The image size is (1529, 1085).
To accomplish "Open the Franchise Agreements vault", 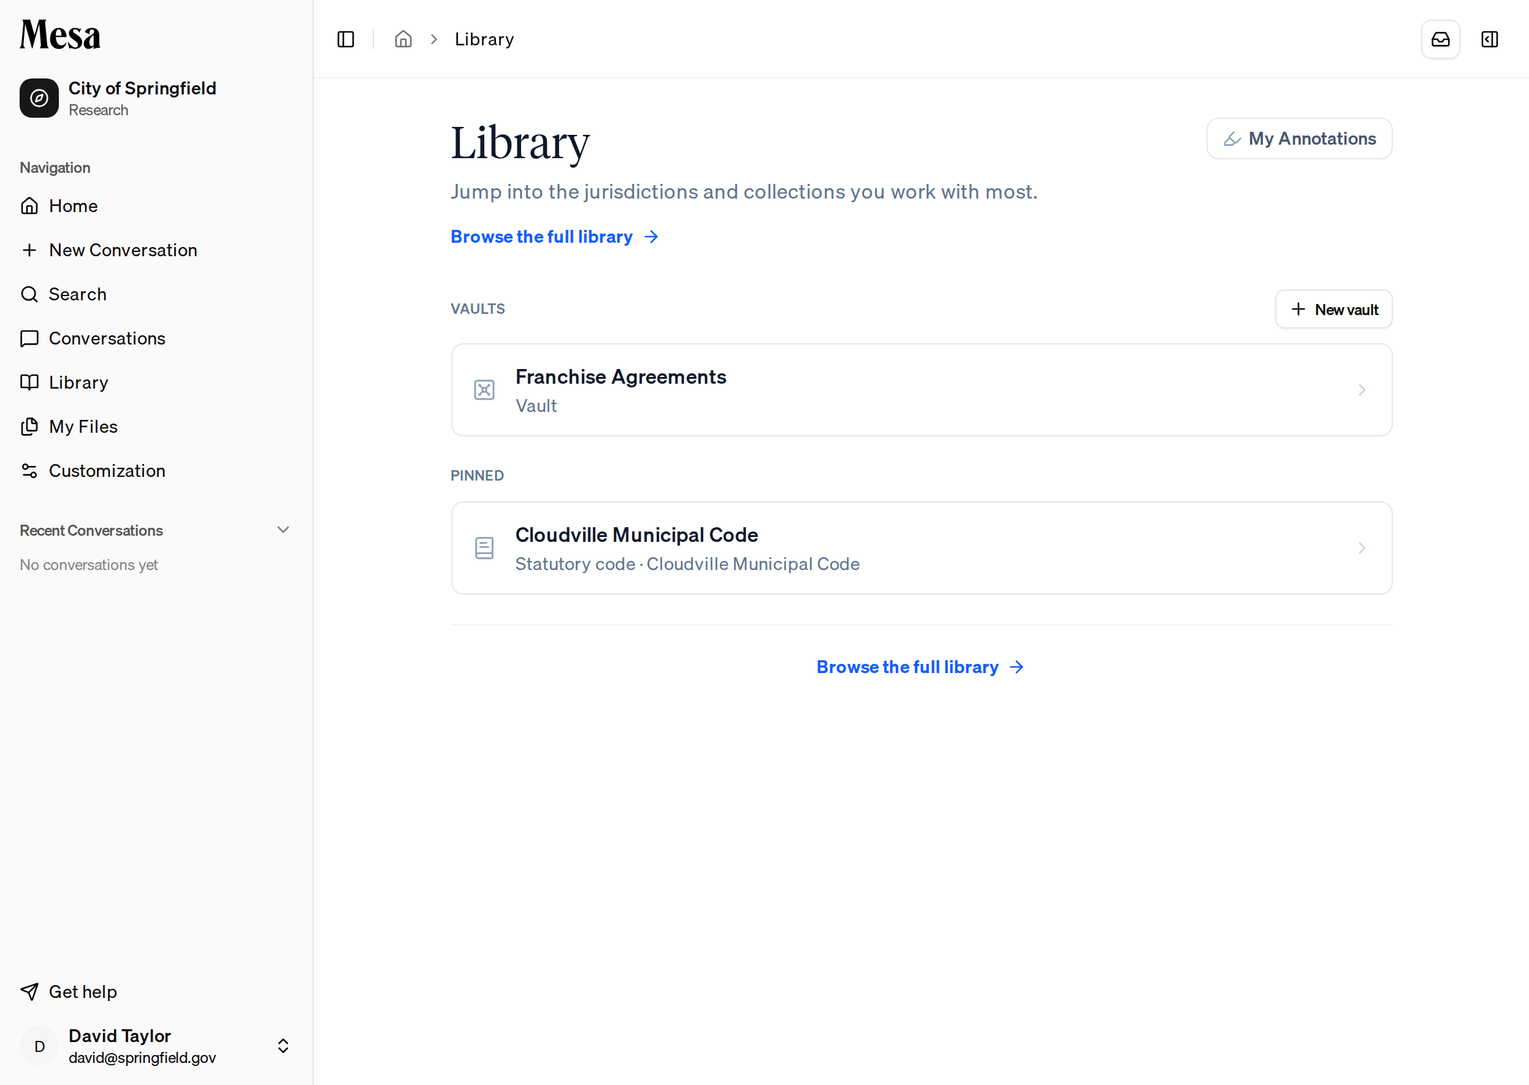I will [921, 390].
